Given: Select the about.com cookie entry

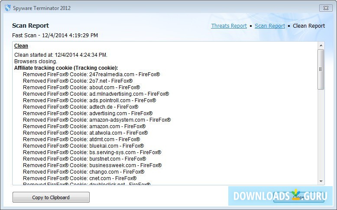Looking at the screenshot, I should click(x=81, y=87).
